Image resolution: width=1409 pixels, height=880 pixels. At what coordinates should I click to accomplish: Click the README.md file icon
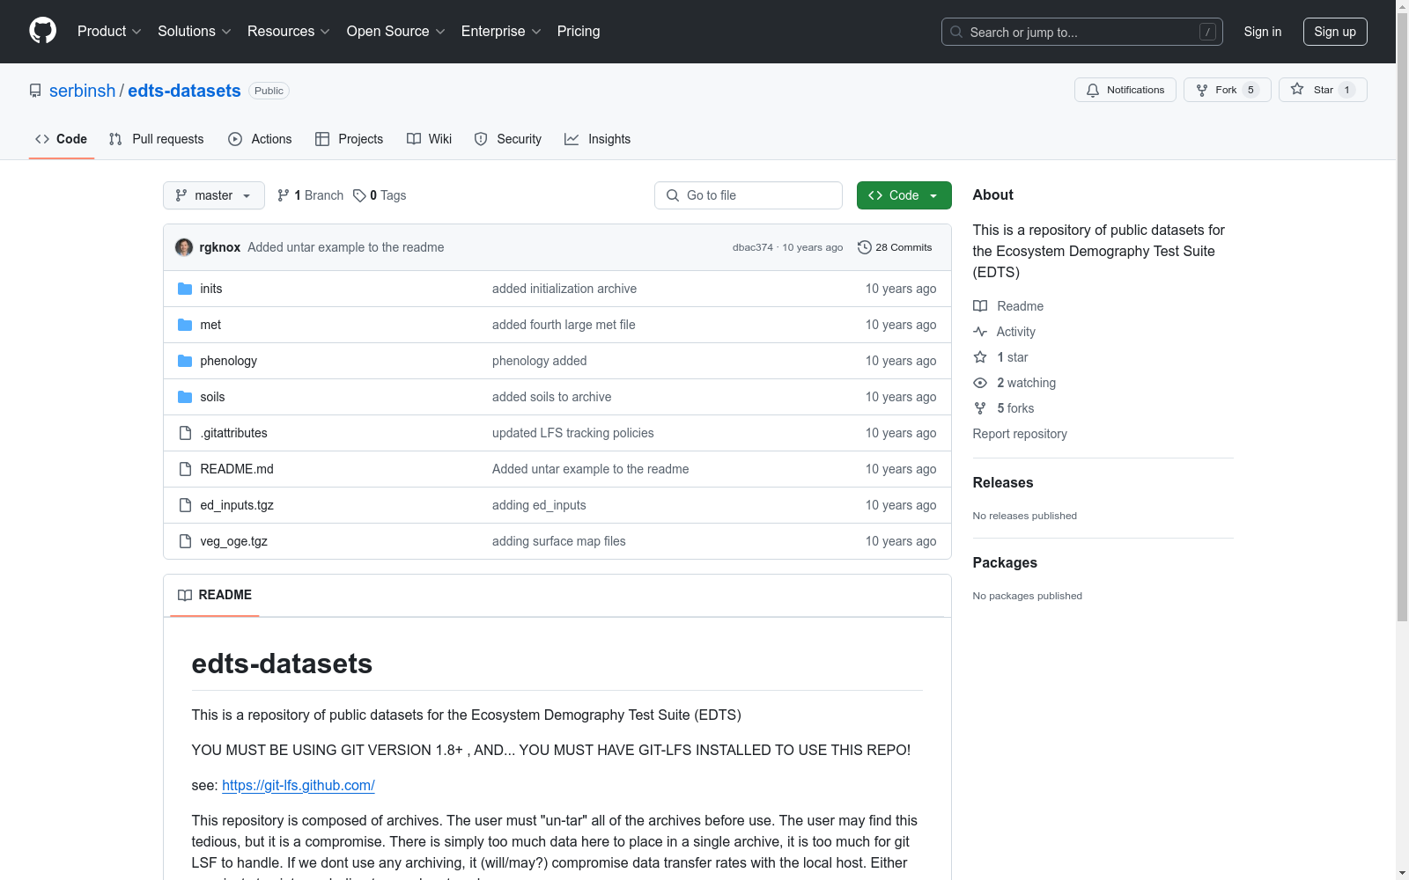tap(185, 469)
